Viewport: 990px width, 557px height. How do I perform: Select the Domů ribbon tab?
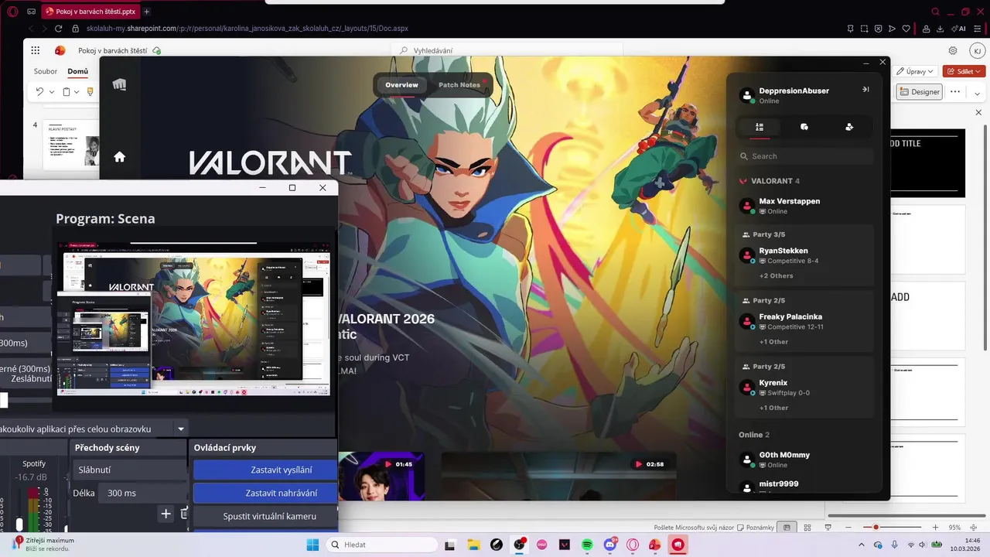tap(77, 71)
